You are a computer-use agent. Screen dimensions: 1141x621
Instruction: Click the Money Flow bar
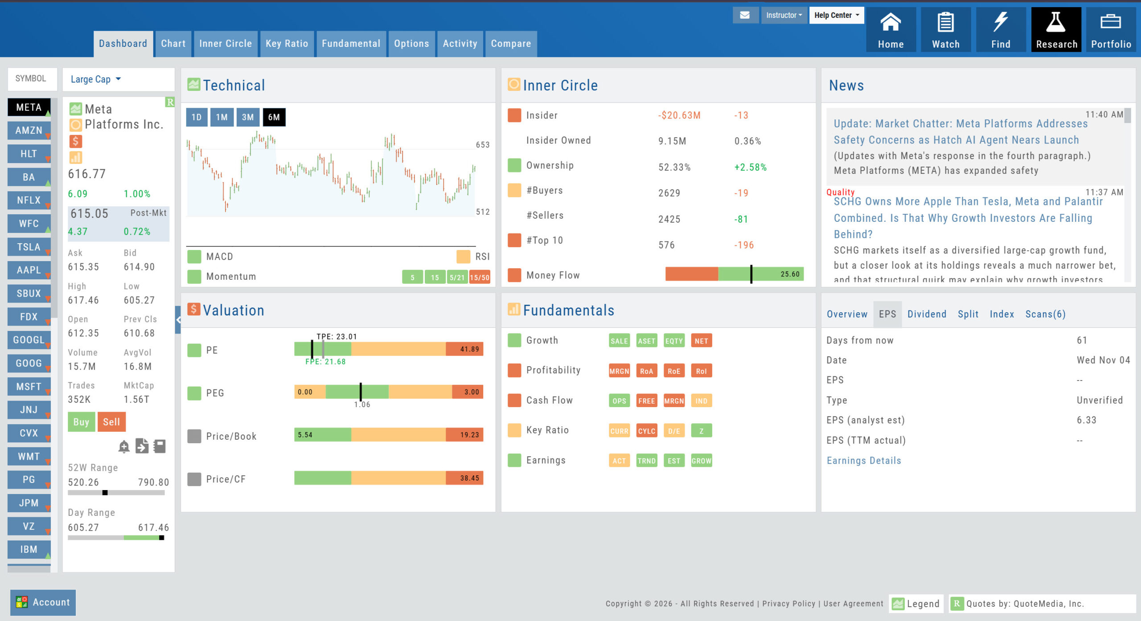735,274
